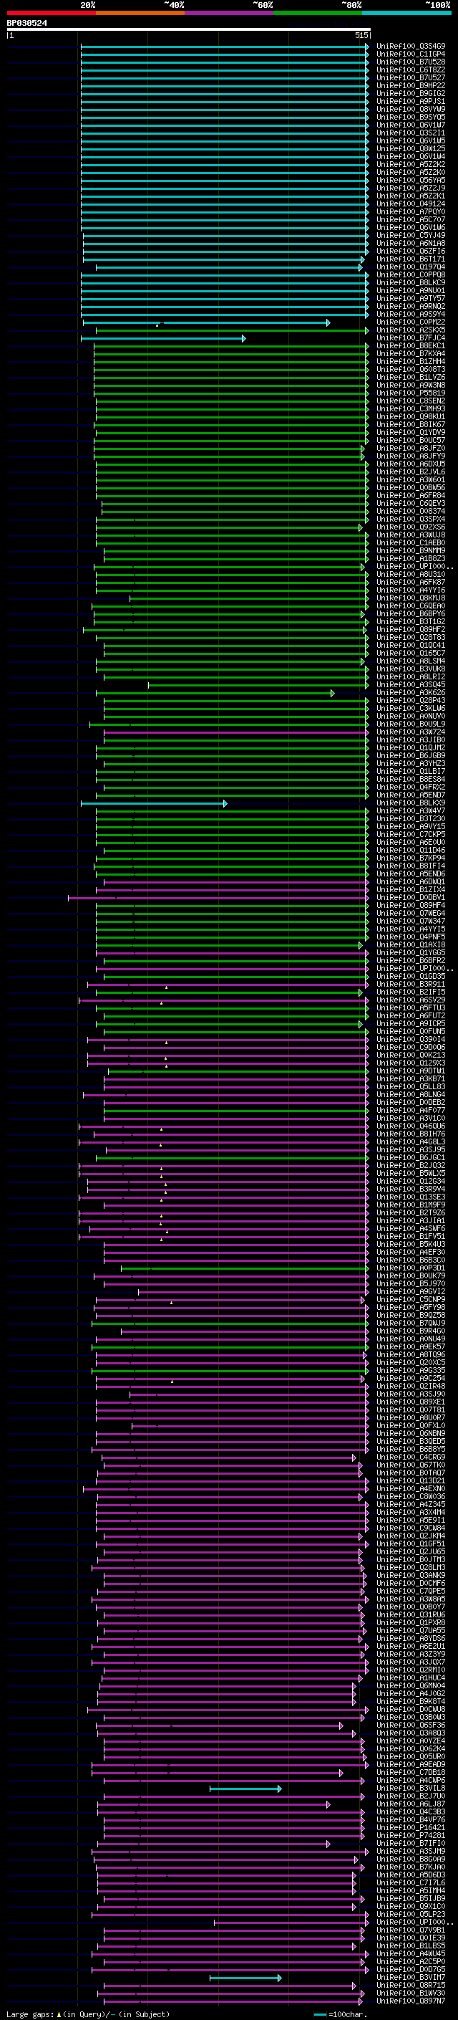The width and height of the screenshot is (458, 2020).
Task: Select hit label UniRef100_Q5LL83
Action: (x=411, y=1087)
